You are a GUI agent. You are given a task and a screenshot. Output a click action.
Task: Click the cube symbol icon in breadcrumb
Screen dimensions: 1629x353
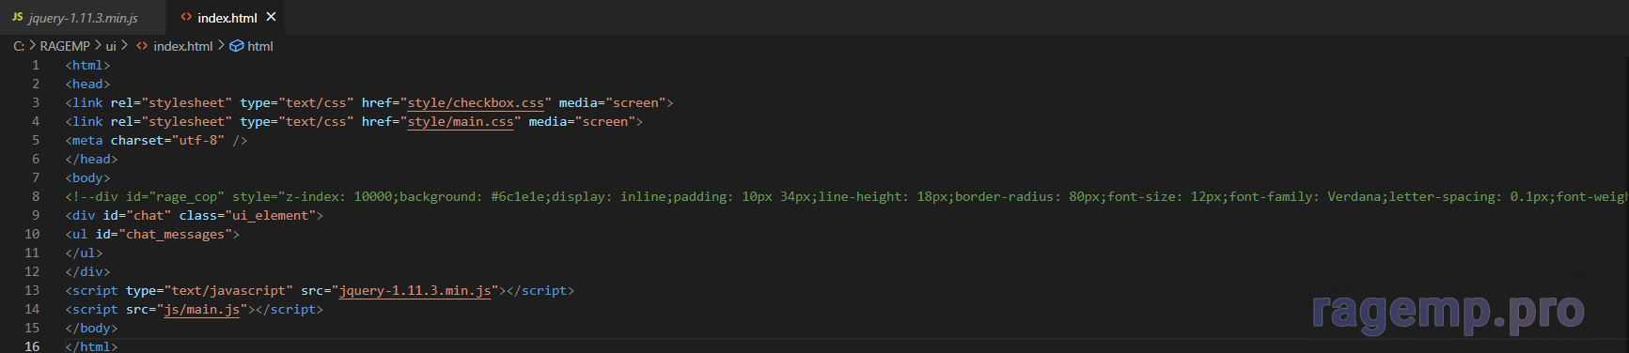(x=237, y=46)
